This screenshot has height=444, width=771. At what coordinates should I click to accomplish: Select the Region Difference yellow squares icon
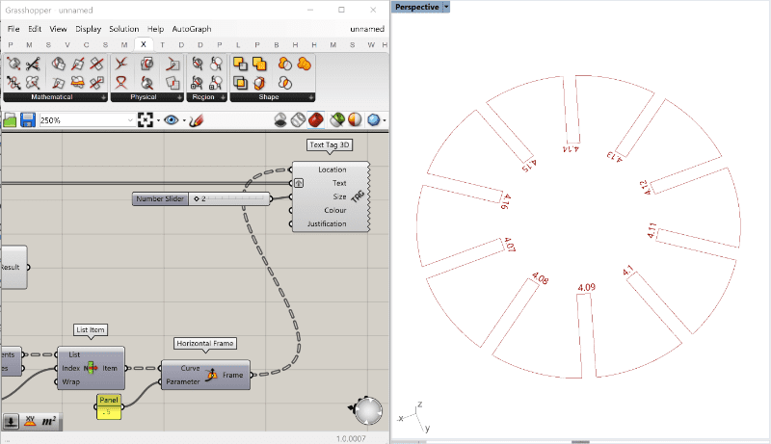point(240,64)
